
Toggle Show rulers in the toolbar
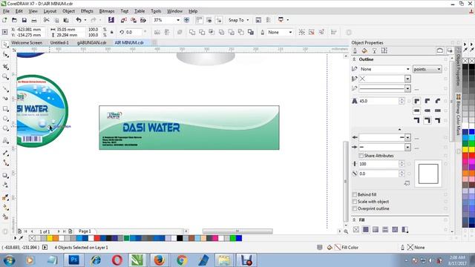coord(199,20)
